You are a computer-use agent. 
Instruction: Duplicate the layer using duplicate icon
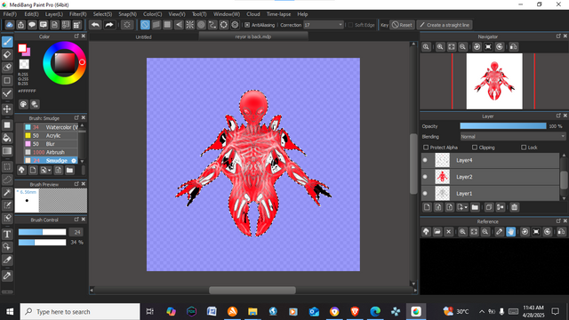tap(489, 207)
